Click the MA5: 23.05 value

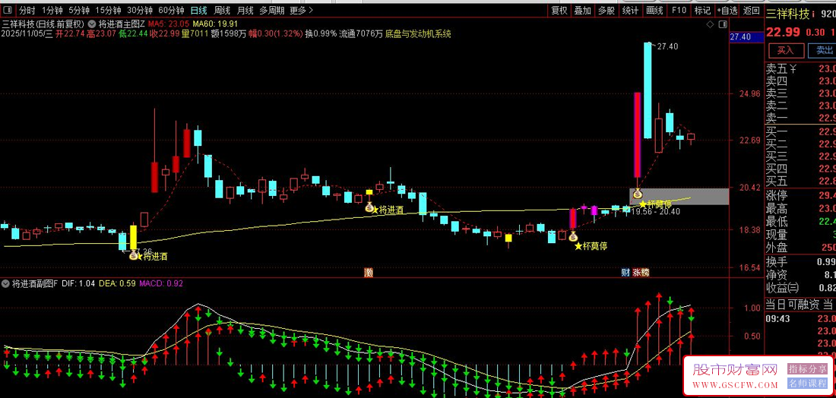169,24
